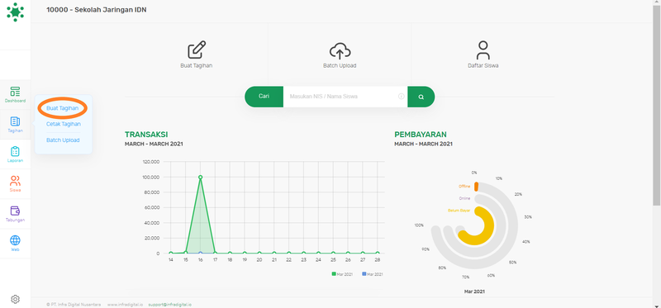Click the Buat Tagihan label under pencil

(197, 66)
